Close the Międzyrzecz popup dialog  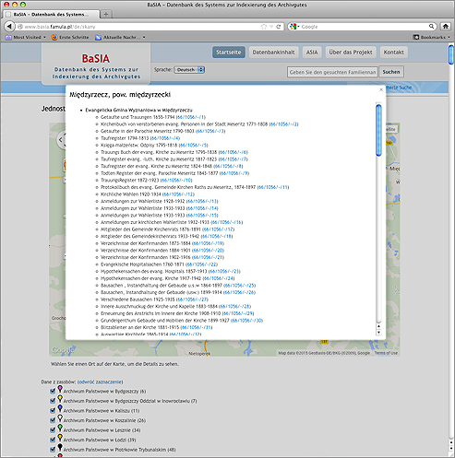click(381, 89)
